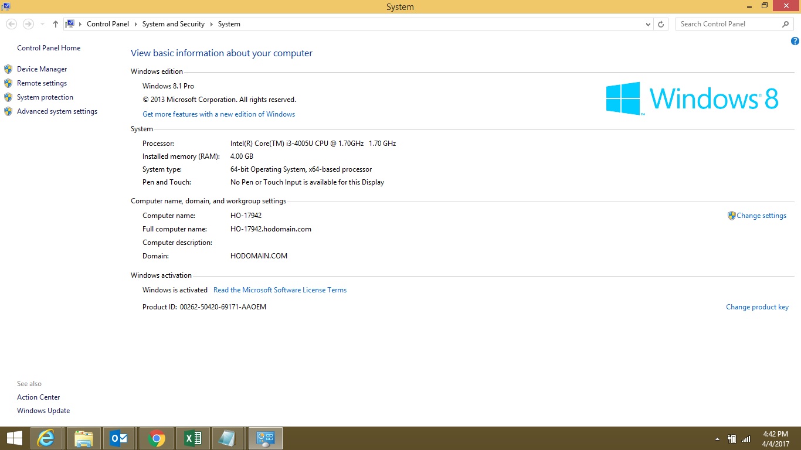Launch Internet Explorer from taskbar

click(x=46, y=438)
